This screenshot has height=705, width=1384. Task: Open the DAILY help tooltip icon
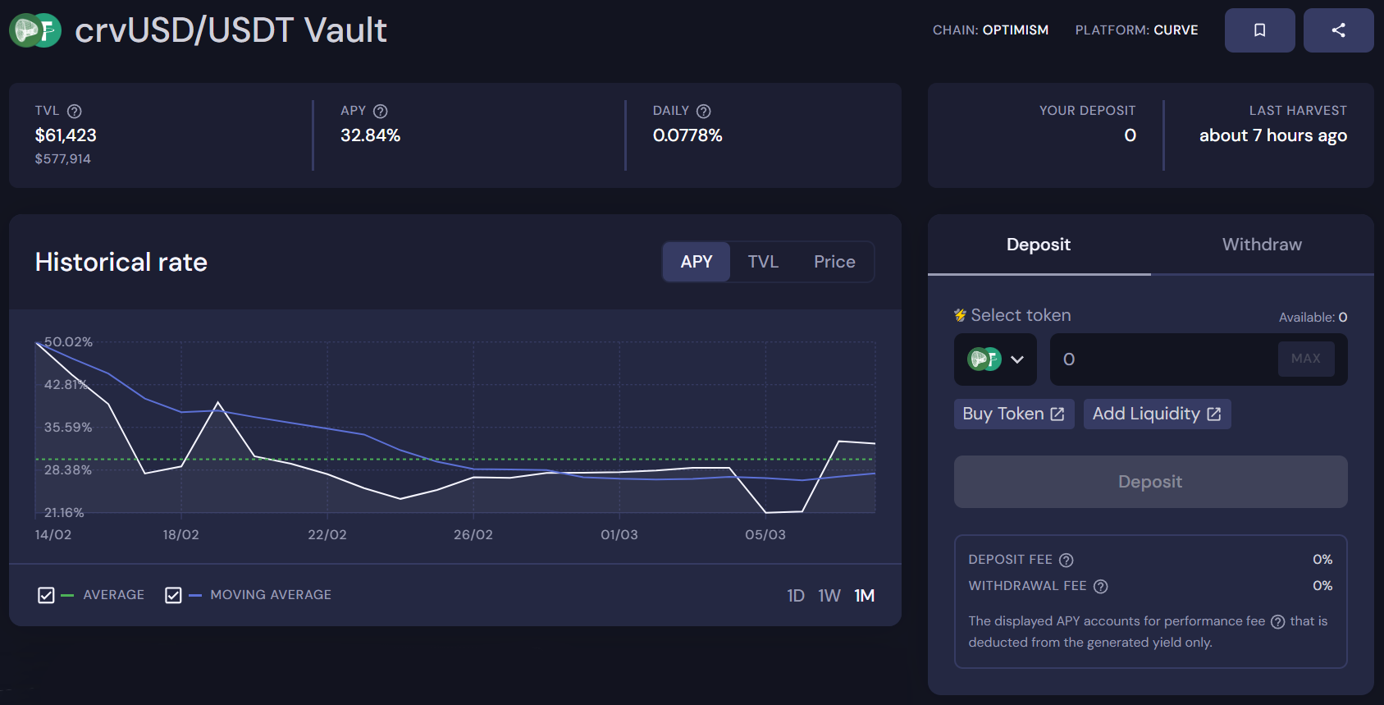703,111
